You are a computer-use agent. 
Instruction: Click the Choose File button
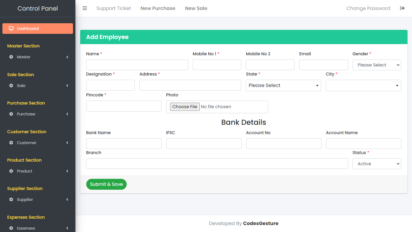[185, 107]
